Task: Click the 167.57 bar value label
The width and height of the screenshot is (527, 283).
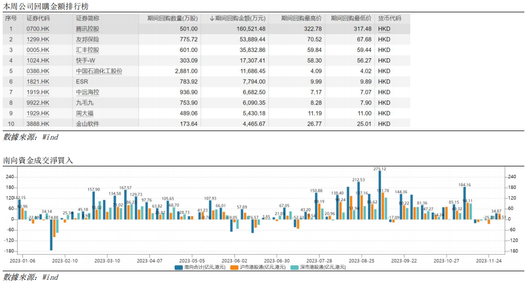Action: (x=125, y=188)
